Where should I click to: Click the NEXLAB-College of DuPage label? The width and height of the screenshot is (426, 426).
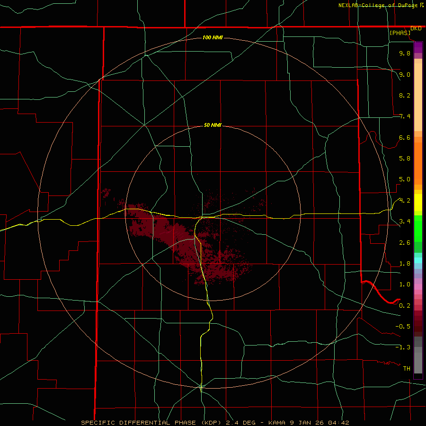pos(378,5)
